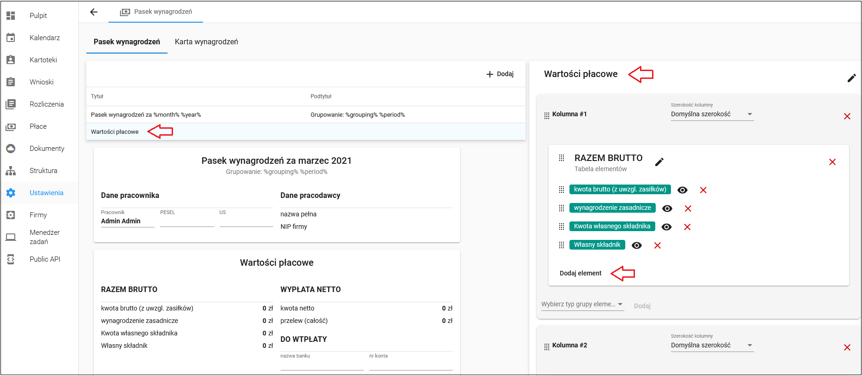Open Struktura in the sidebar

click(x=43, y=171)
